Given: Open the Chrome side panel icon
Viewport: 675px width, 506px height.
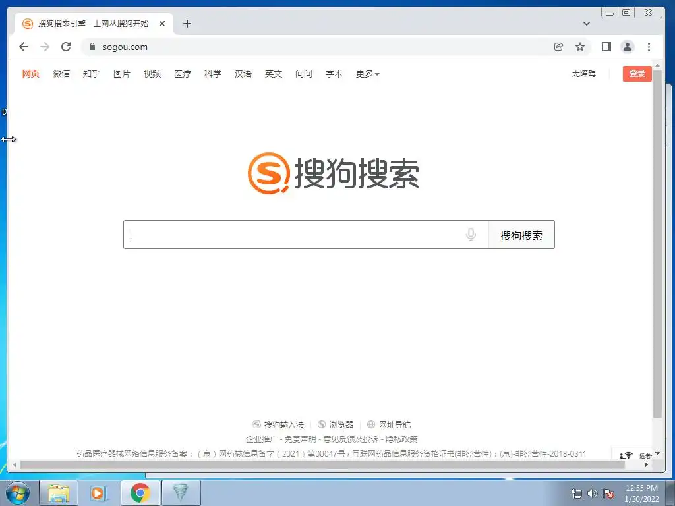Looking at the screenshot, I should [606, 47].
